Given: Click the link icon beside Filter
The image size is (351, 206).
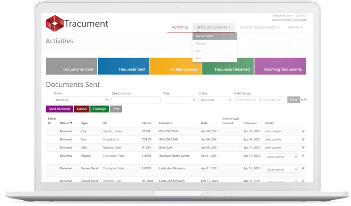Looking at the screenshot, I should click(305, 100).
